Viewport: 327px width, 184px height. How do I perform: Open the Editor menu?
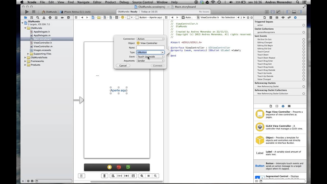[x=97, y=2]
